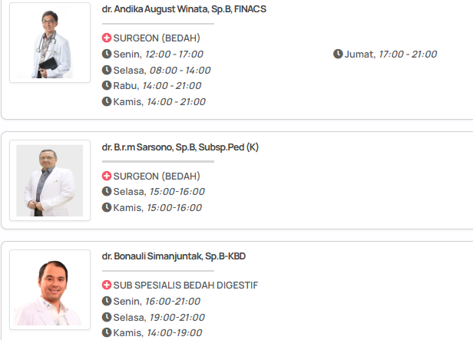Click plus icon next to SUB SPESIALIS BEDAH DIGESTIF
Screen dimensions: 473x340
[107, 286]
